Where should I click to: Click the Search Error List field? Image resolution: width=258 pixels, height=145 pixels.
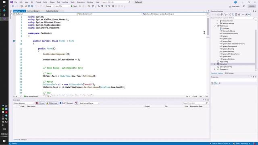(x=196, y=103)
